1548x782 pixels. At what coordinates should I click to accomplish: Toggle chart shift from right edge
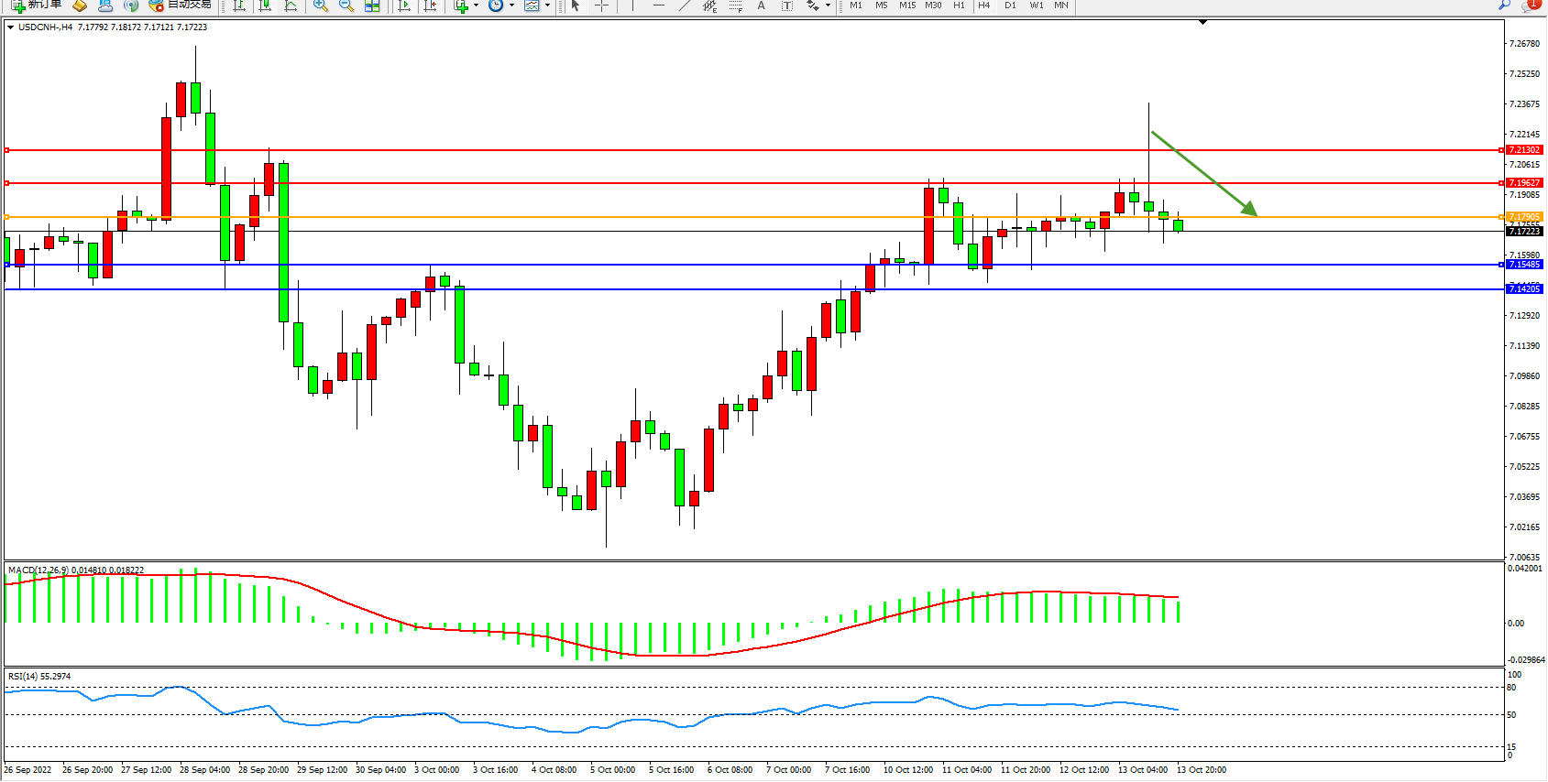point(430,5)
